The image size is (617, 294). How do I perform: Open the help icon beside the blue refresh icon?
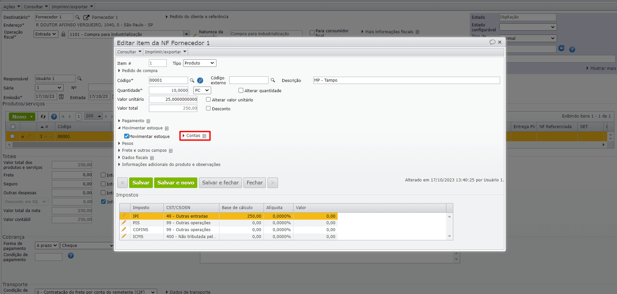[x=572, y=49]
